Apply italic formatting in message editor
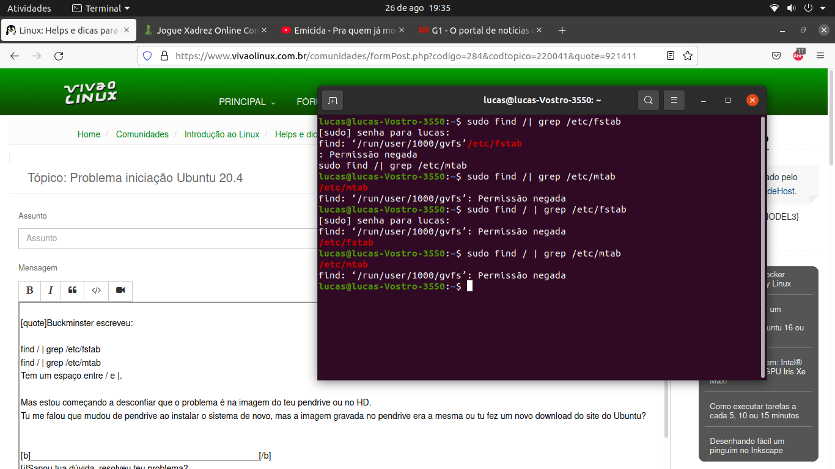The image size is (835, 469). coord(51,291)
